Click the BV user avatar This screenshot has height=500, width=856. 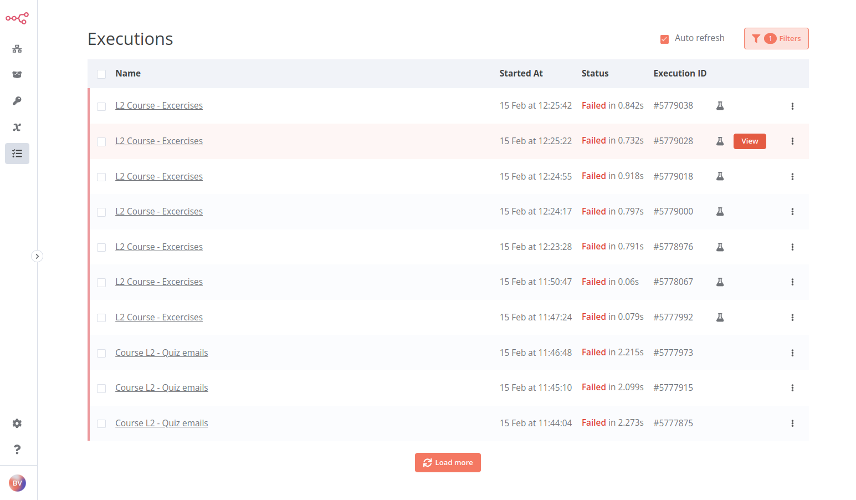click(17, 483)
